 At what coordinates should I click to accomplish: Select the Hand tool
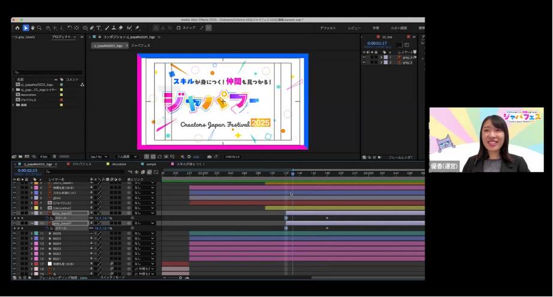[x=33, y=28]
